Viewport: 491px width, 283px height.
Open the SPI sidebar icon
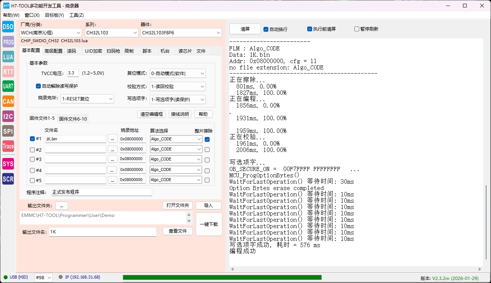click(8, 131)
